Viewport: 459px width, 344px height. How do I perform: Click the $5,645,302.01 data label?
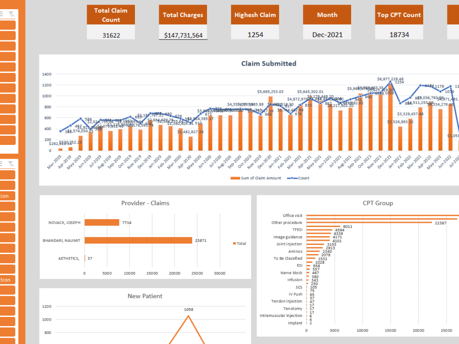310,92
